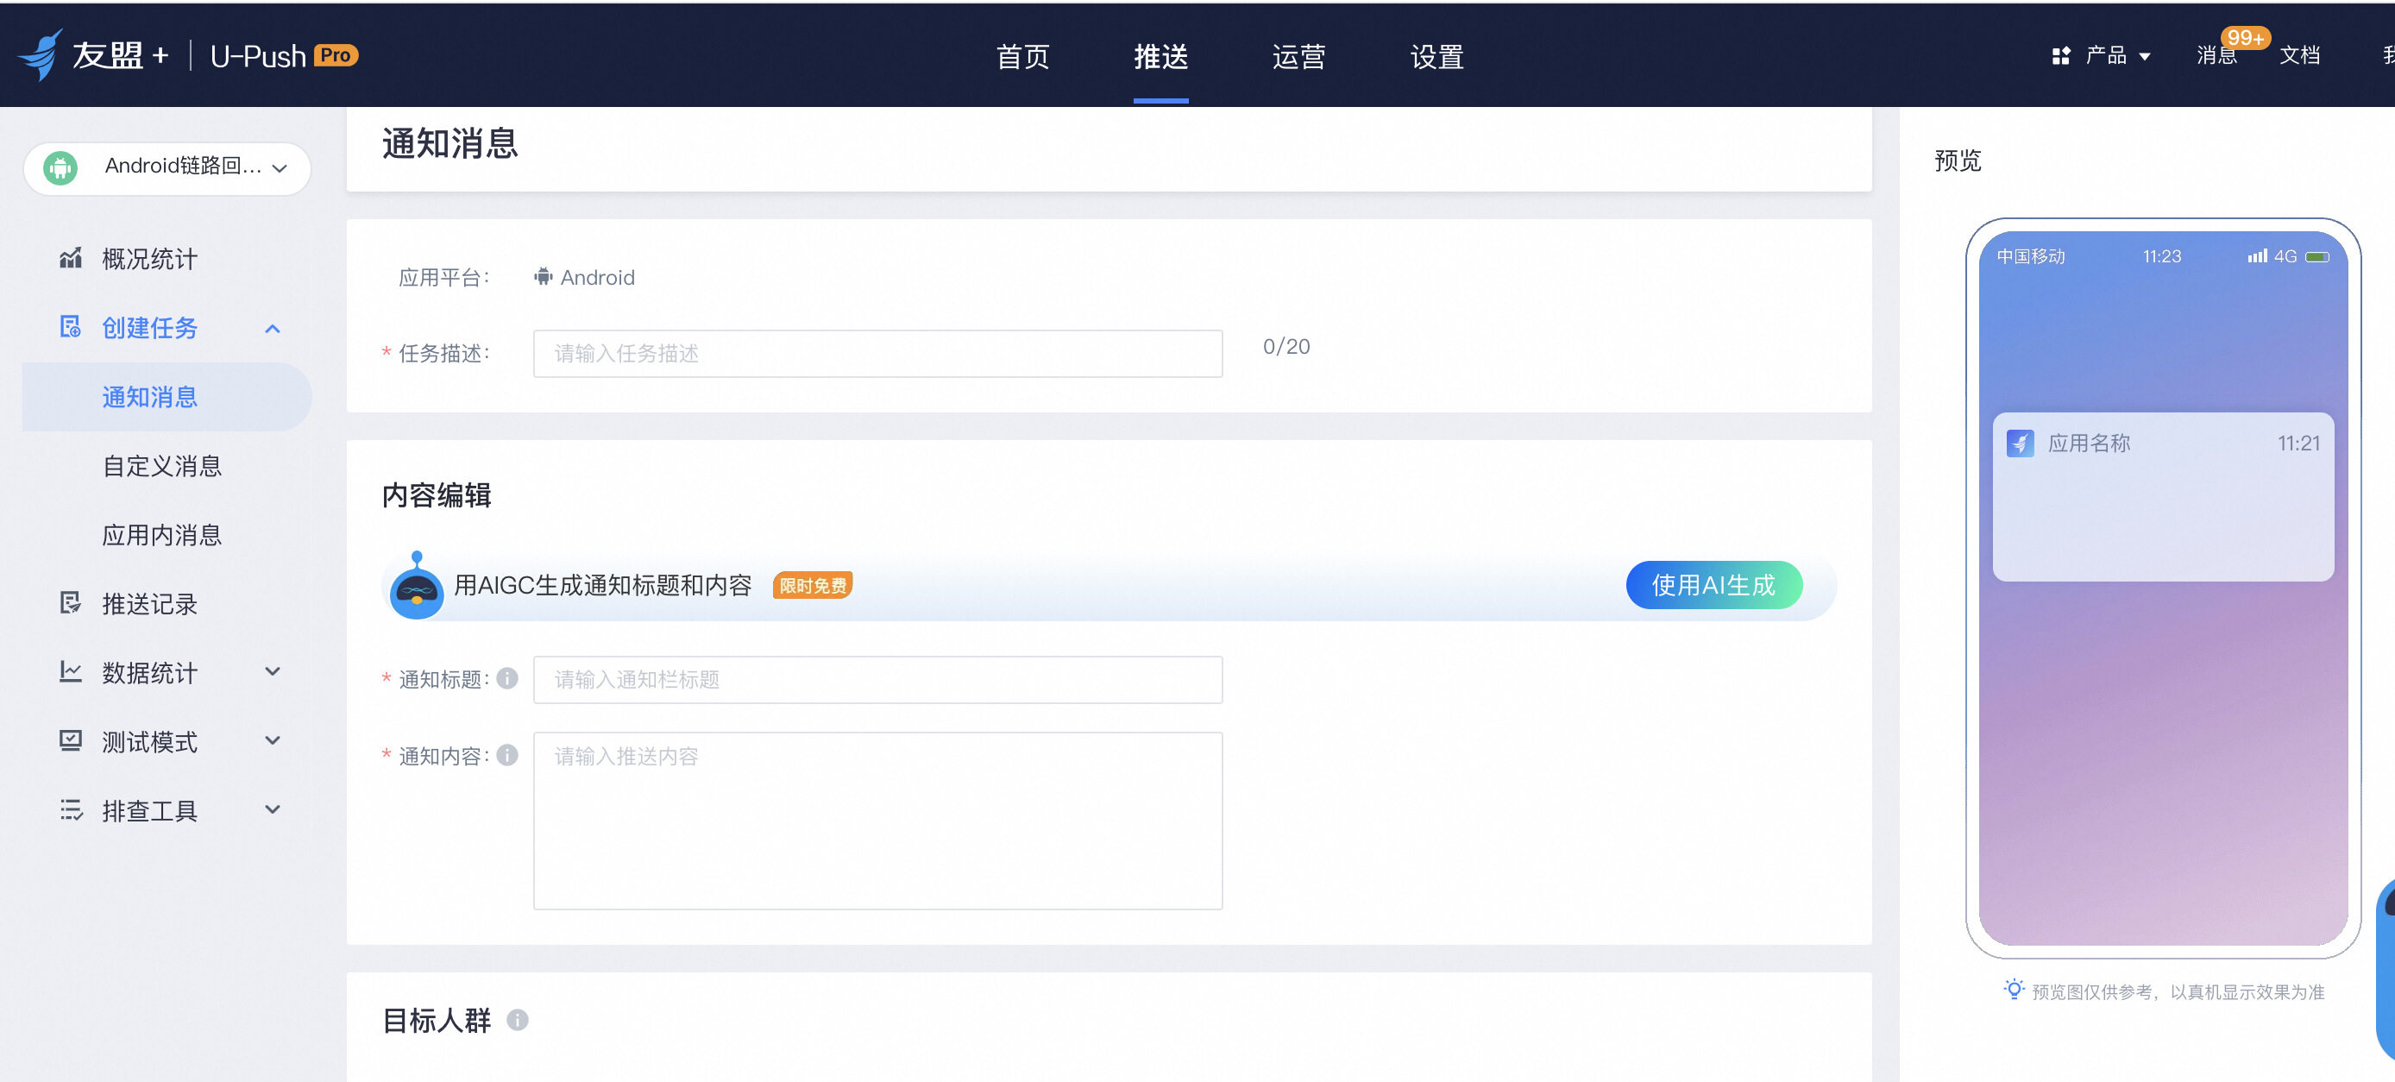Click the 产品 grid icon
The width and height of the screenshot is (2395, 1082).
(x=2060, y=56)
